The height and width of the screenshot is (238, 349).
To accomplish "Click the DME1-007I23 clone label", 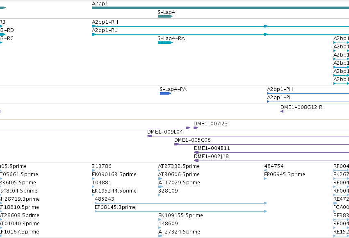I will (210, 124).
